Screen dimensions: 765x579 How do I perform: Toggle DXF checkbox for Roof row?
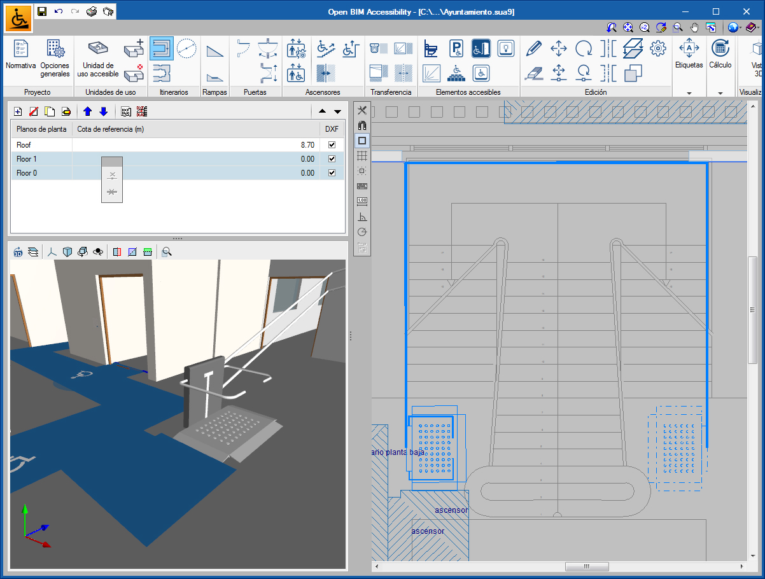[x=332, y=145]
